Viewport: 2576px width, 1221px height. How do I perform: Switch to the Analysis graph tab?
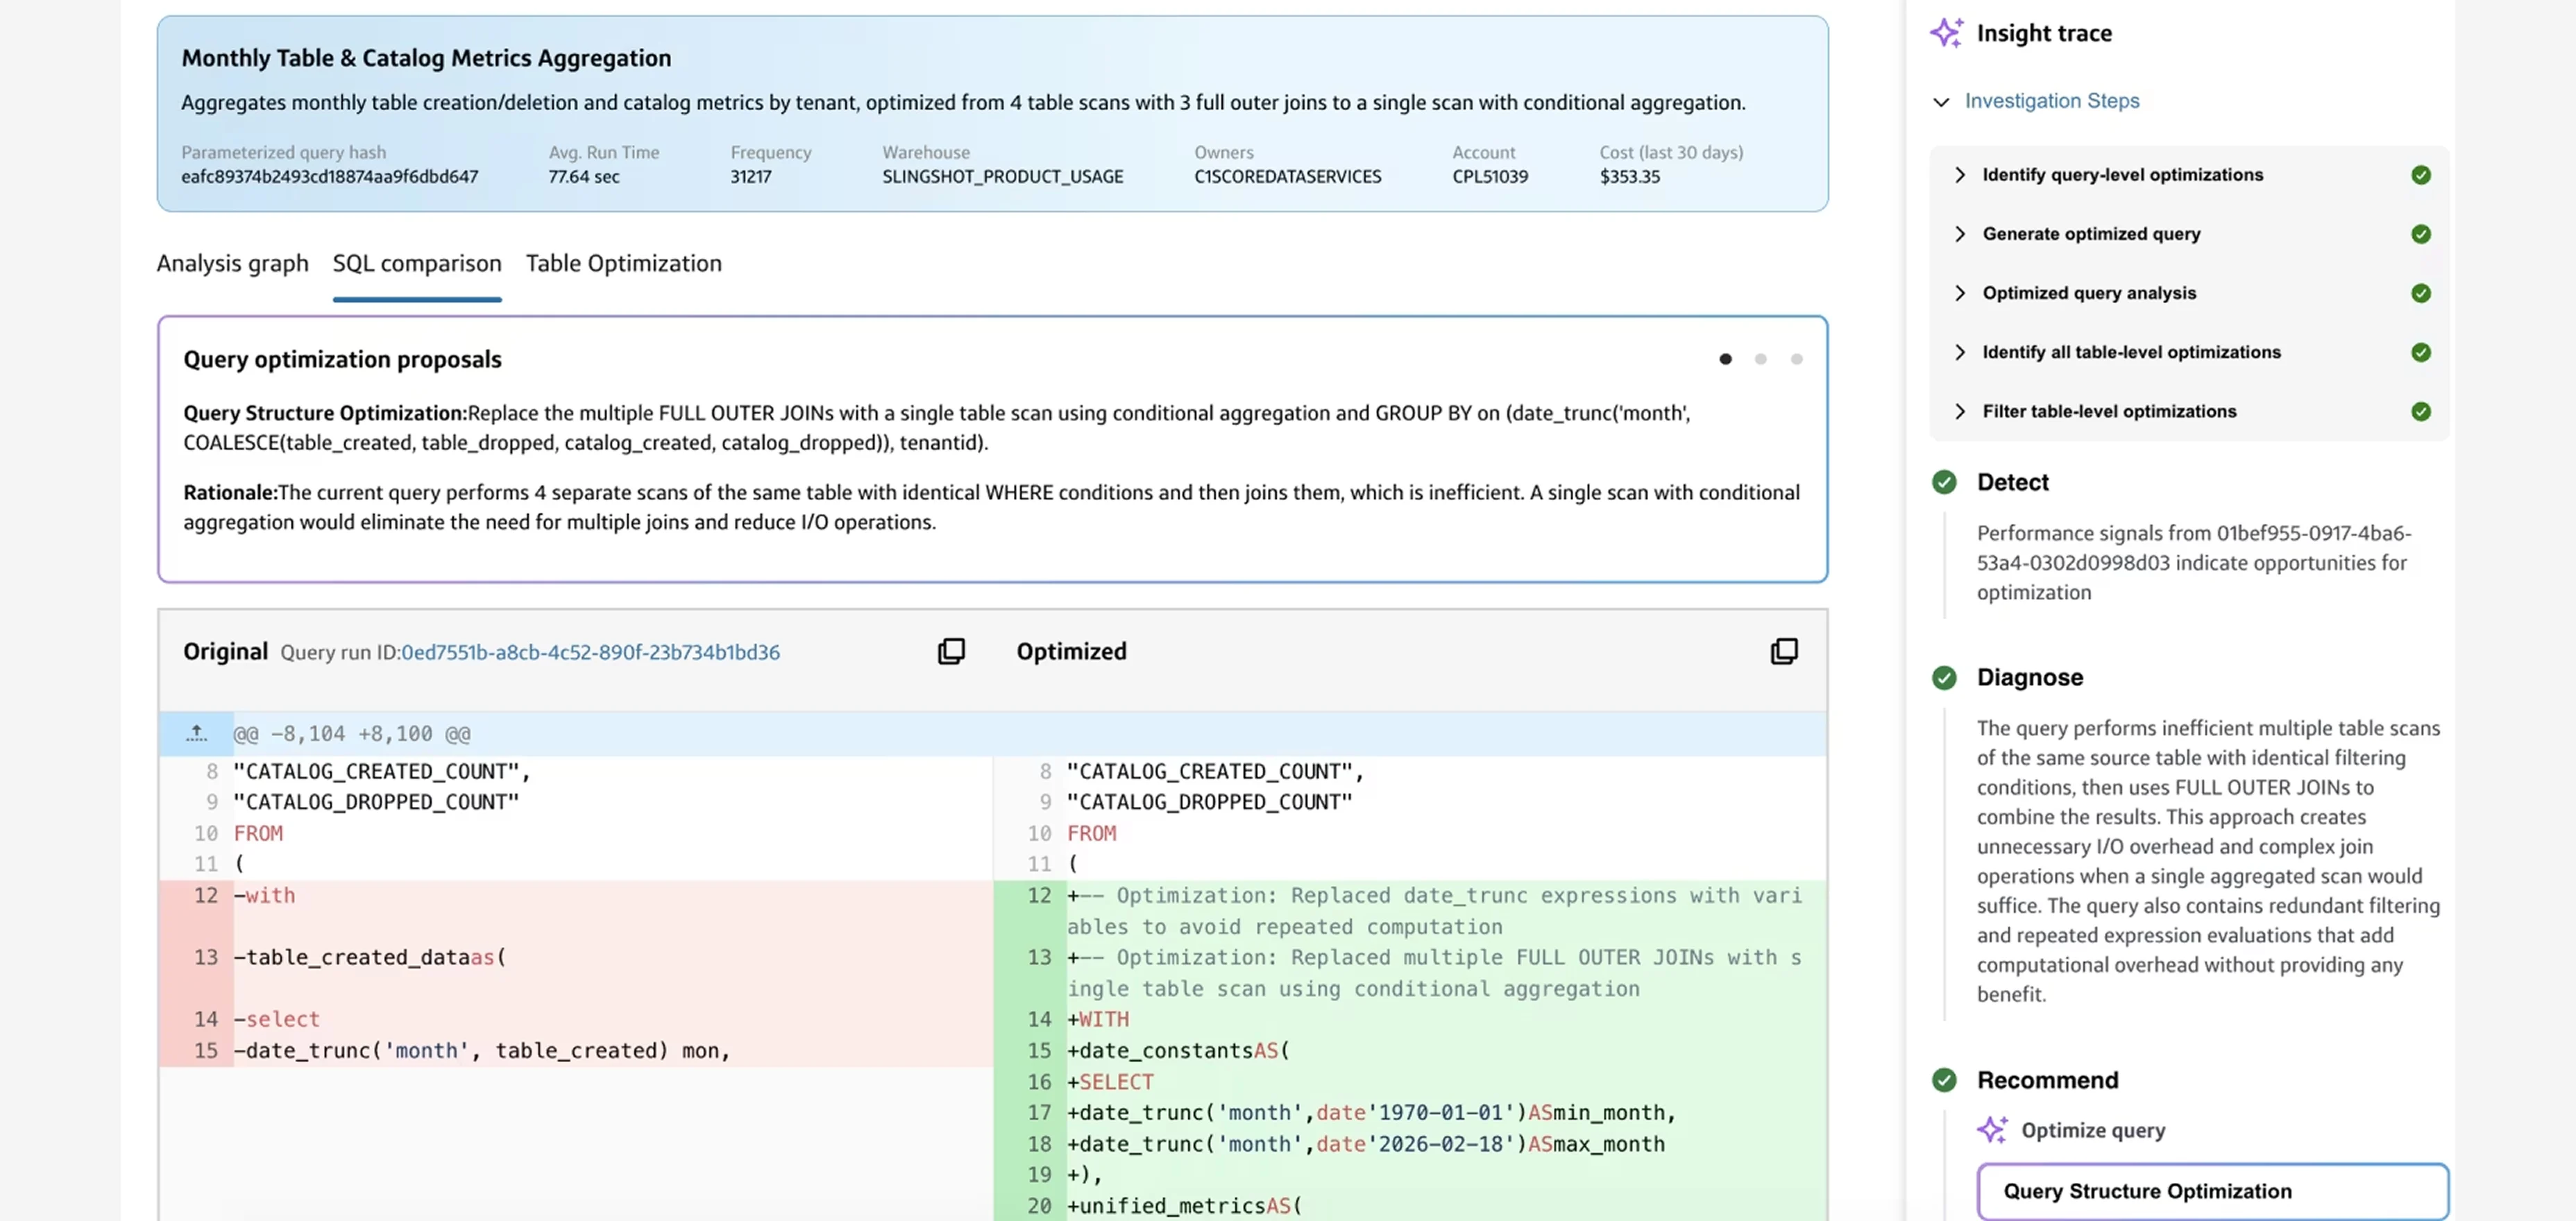[x=232, y=263]
